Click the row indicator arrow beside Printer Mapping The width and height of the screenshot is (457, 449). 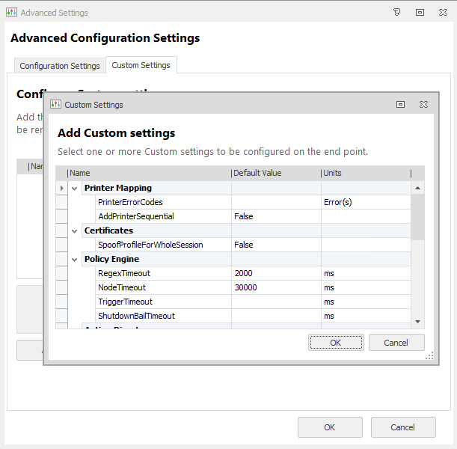pos(61,188)
